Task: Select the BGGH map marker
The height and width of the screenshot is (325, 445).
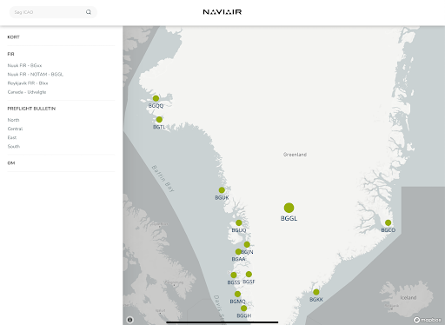Action: [x=243, y=308]
